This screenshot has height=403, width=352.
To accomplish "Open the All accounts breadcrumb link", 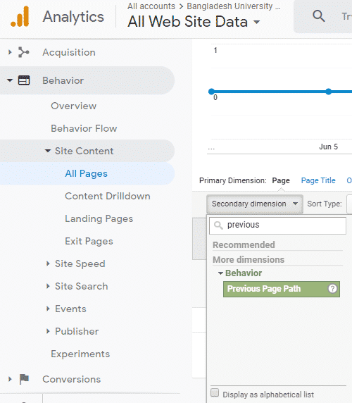I will tap(151, 6).
